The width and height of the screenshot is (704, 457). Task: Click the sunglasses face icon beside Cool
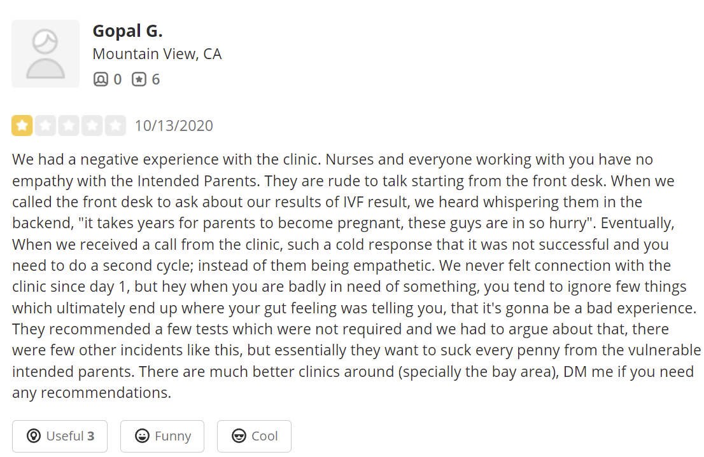pos(239,436)
